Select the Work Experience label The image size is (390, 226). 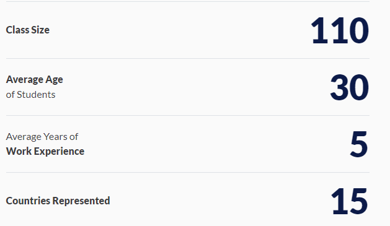coord(45,152)
